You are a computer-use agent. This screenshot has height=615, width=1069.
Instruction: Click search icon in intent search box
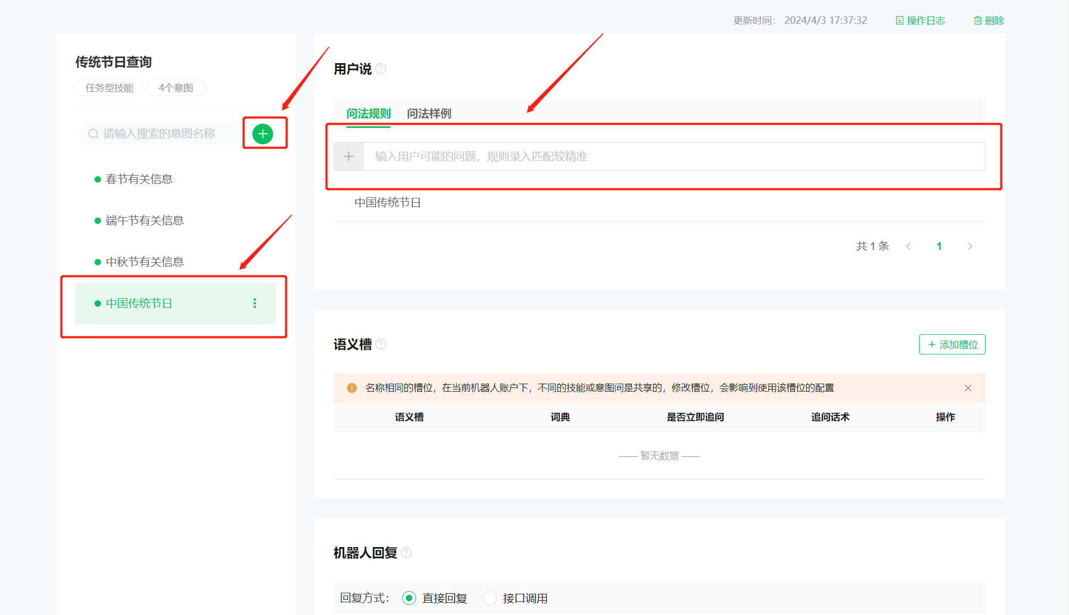[94, 134]
